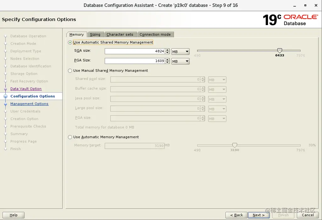Click the Back button
322x220 pixels.
point(236,215)
